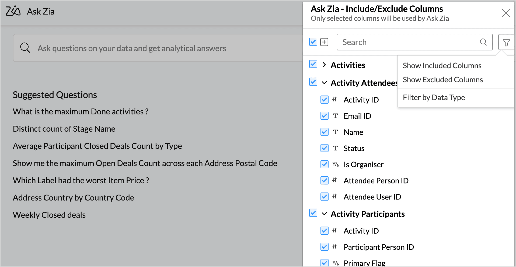The height and width of the screenshot is (267, 516).
Task: Click the Name column label
Action: coord(353,132)
